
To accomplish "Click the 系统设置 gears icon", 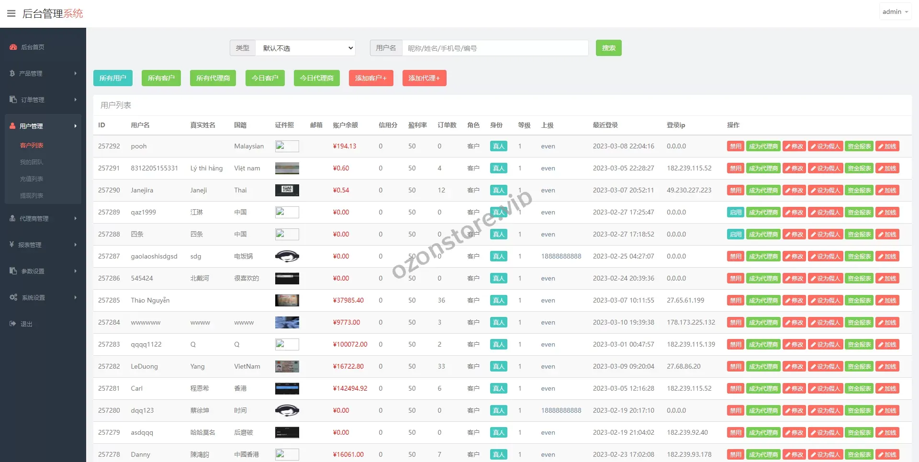I will point(13,297).
